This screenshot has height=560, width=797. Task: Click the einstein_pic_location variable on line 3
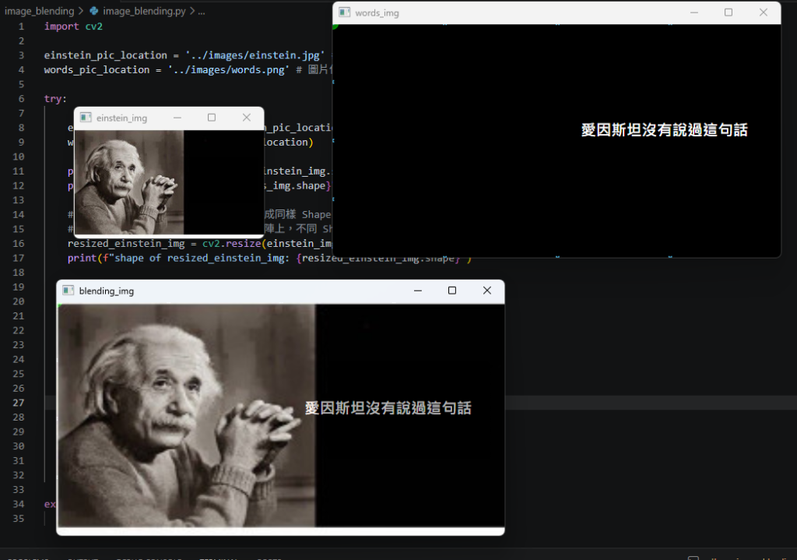pyautogui.click(x=105, y=55)
